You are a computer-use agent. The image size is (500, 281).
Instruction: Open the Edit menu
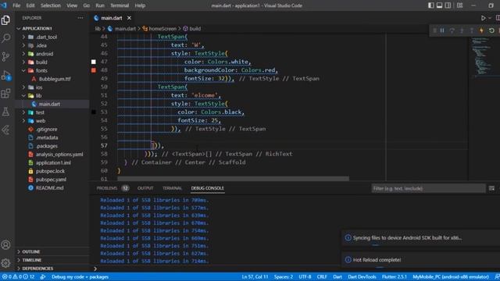click(x=30, y=5)
